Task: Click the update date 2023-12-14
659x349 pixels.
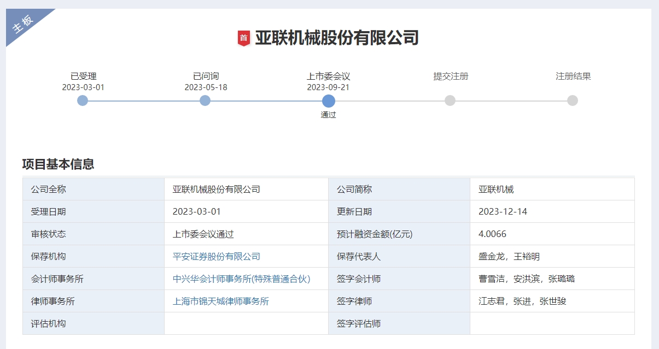Action: coord(503,212)
